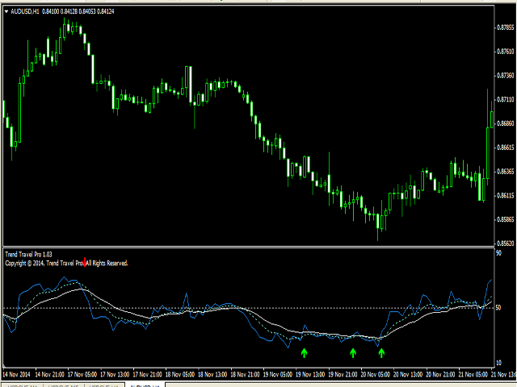Click the rightmost green up arrow signal
The height and width of the screenshot is (387, 517).
pyautogui.click(x=381, y=352)
